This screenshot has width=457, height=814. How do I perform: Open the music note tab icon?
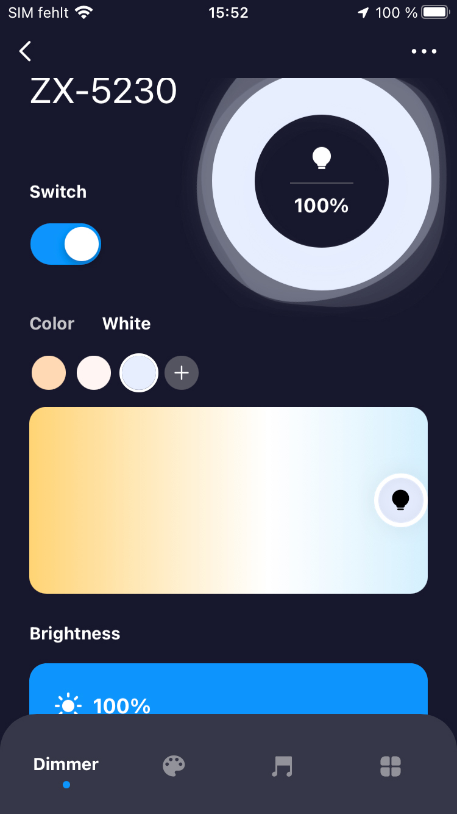pyautogui.click(x=282, y=766)
